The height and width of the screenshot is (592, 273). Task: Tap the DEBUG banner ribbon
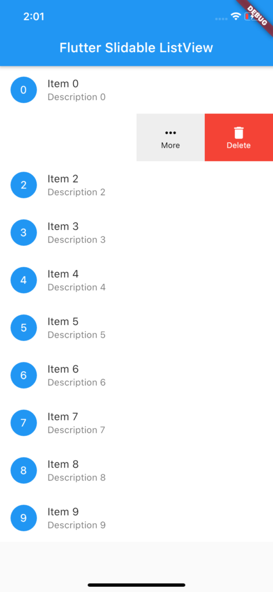coord(255,15)
